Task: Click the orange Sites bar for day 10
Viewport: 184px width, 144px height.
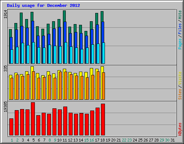Action: [x=60, y=86]
